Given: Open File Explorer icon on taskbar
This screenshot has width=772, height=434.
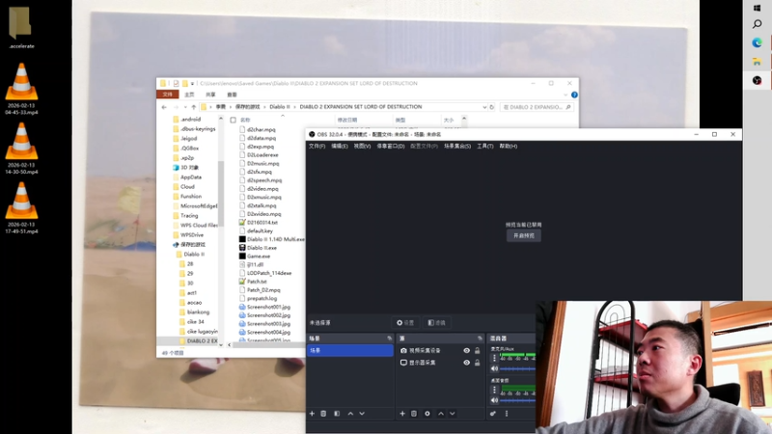Looking at the screenshot, I should tap(758, 62).
